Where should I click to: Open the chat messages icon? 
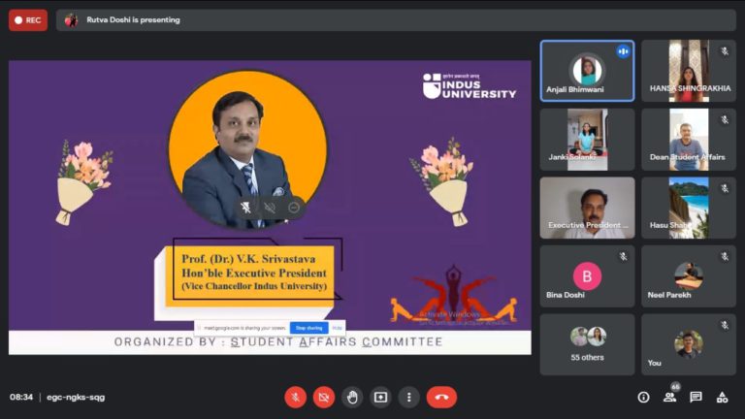[x=696, y=397]
